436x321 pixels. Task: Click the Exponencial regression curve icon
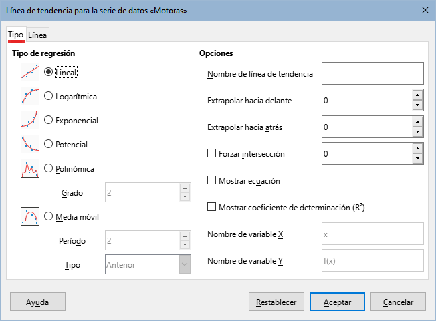30,121
